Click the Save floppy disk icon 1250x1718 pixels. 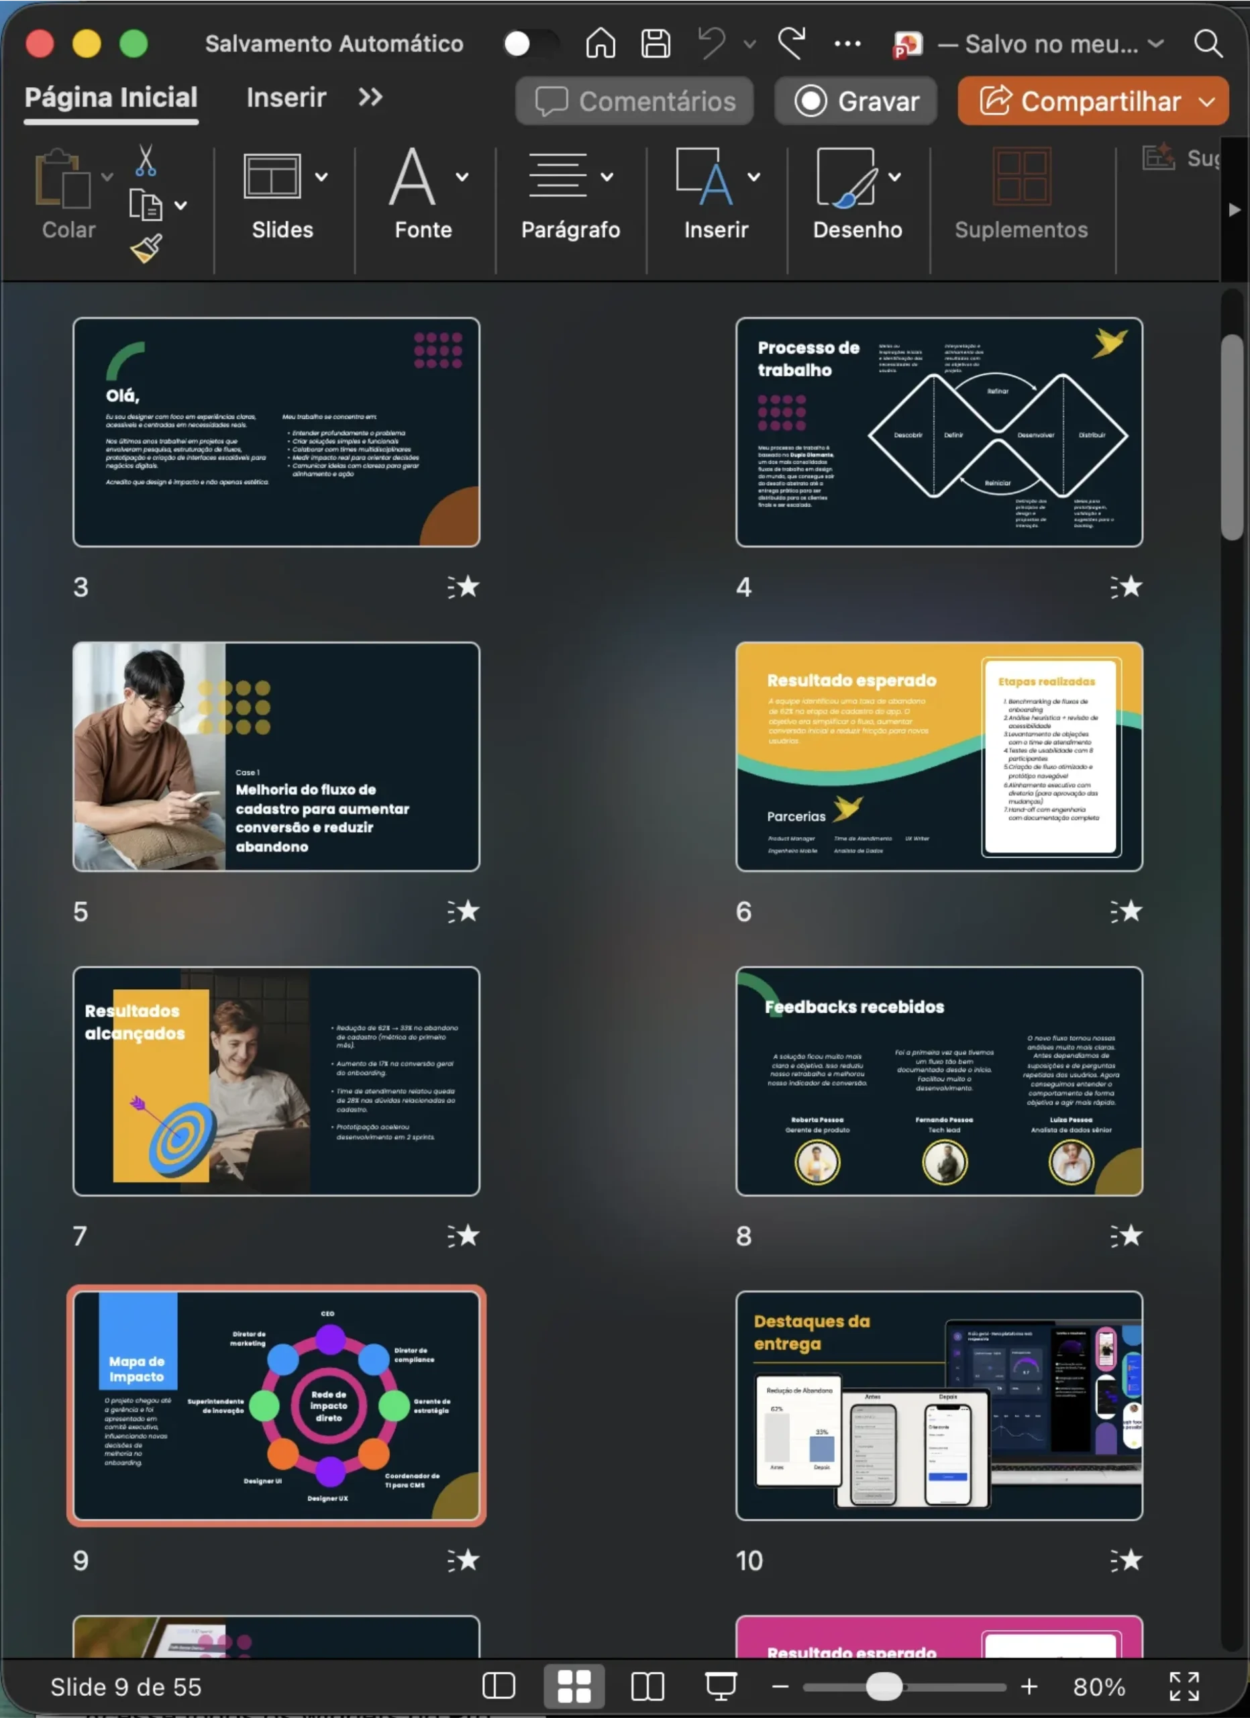pyautogui.click(x=656, y=43)
